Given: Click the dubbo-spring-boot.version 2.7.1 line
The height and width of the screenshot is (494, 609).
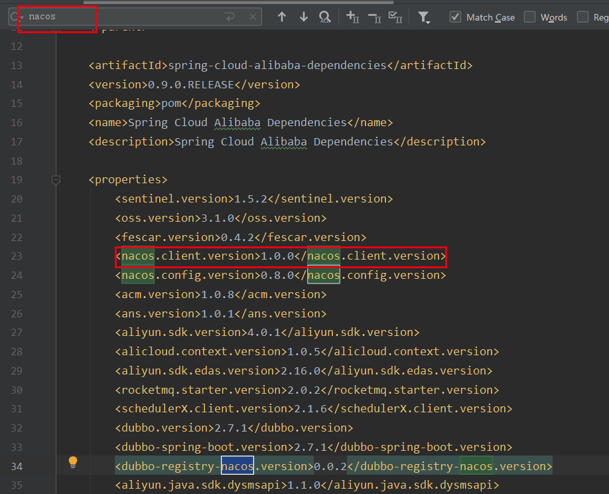Looking at the screenshot, I should click(x=314, y=447).
